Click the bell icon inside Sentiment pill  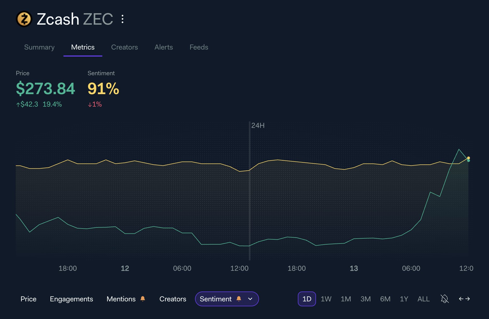click(x=239, y=299)
